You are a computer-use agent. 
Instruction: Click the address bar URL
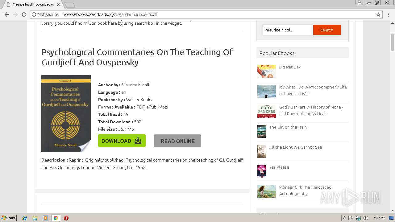click(110, 14)
